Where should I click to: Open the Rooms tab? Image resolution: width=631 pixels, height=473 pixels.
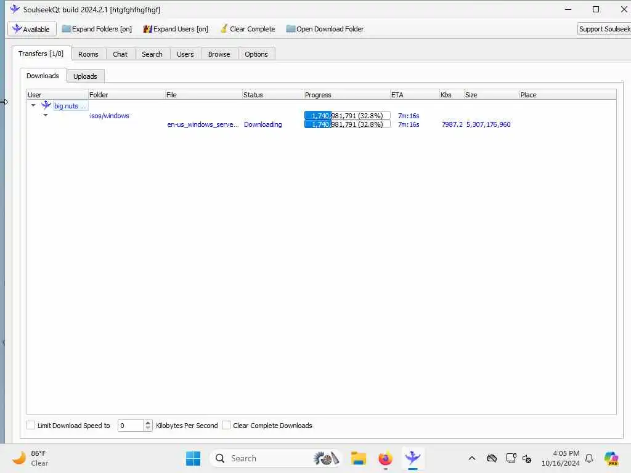pyautogui.click(x=88, y=54)
